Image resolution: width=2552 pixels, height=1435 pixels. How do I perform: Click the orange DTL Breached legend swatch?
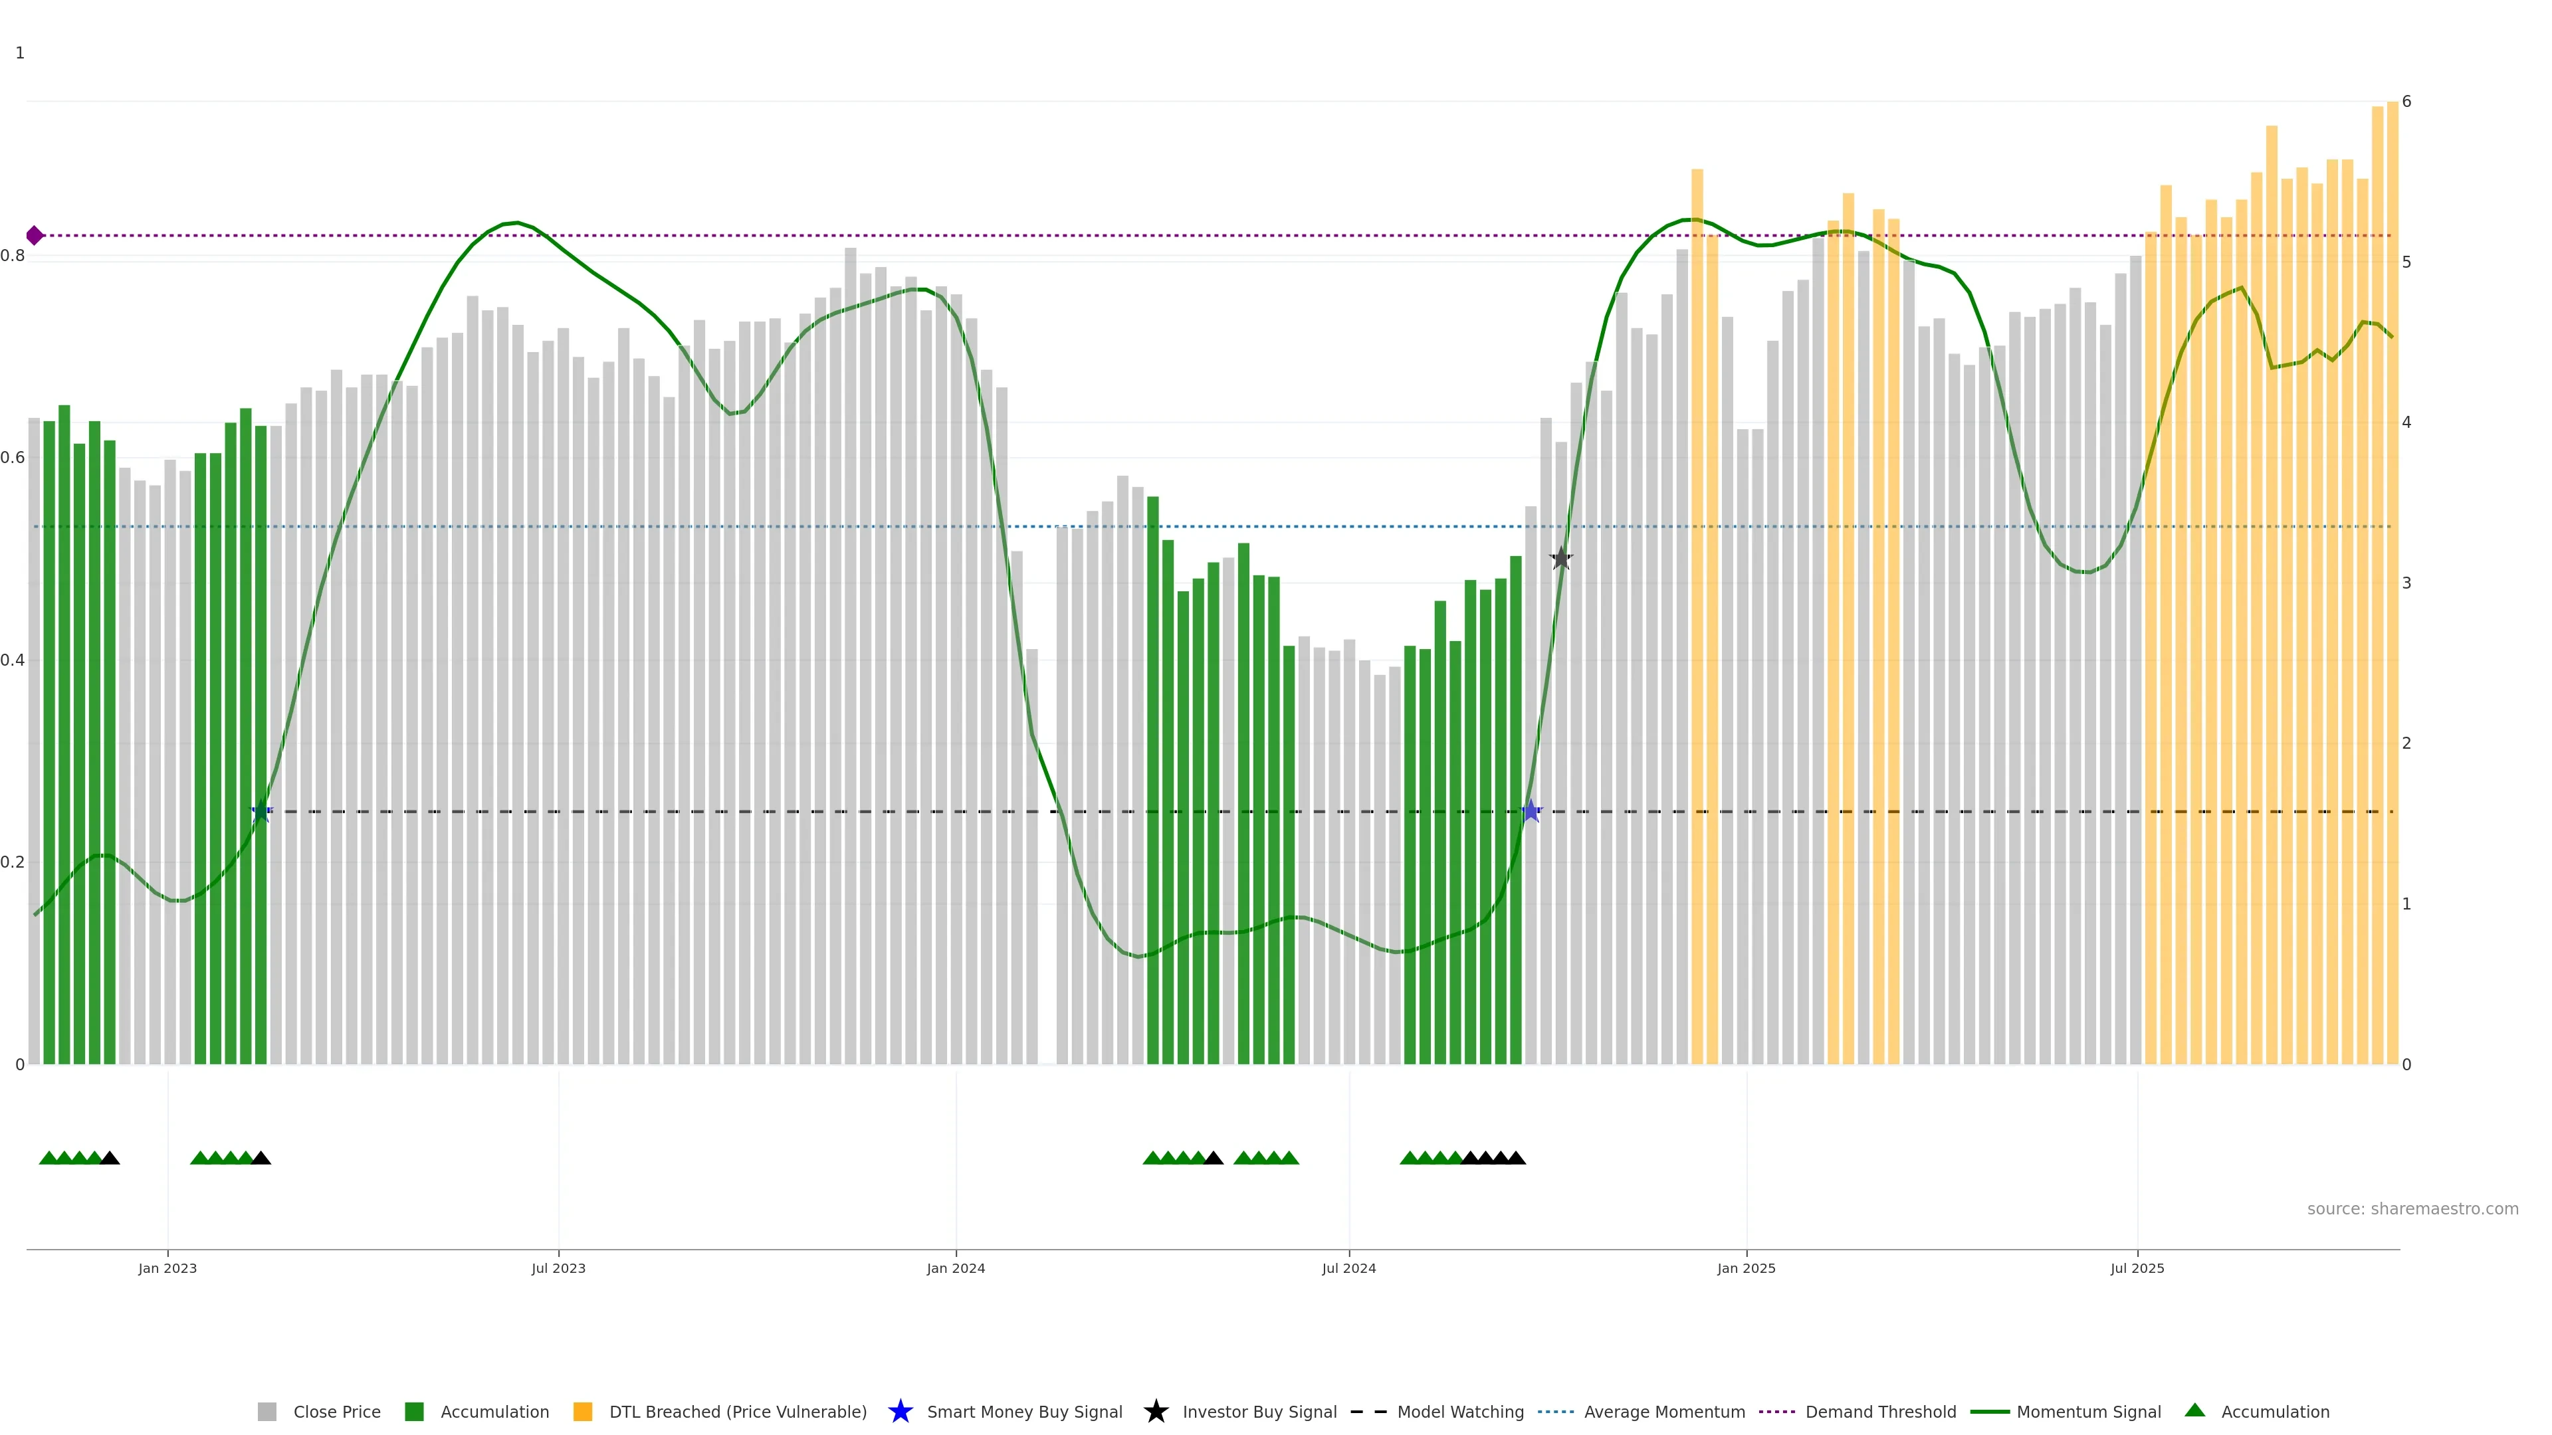[x=583, y=1411]
